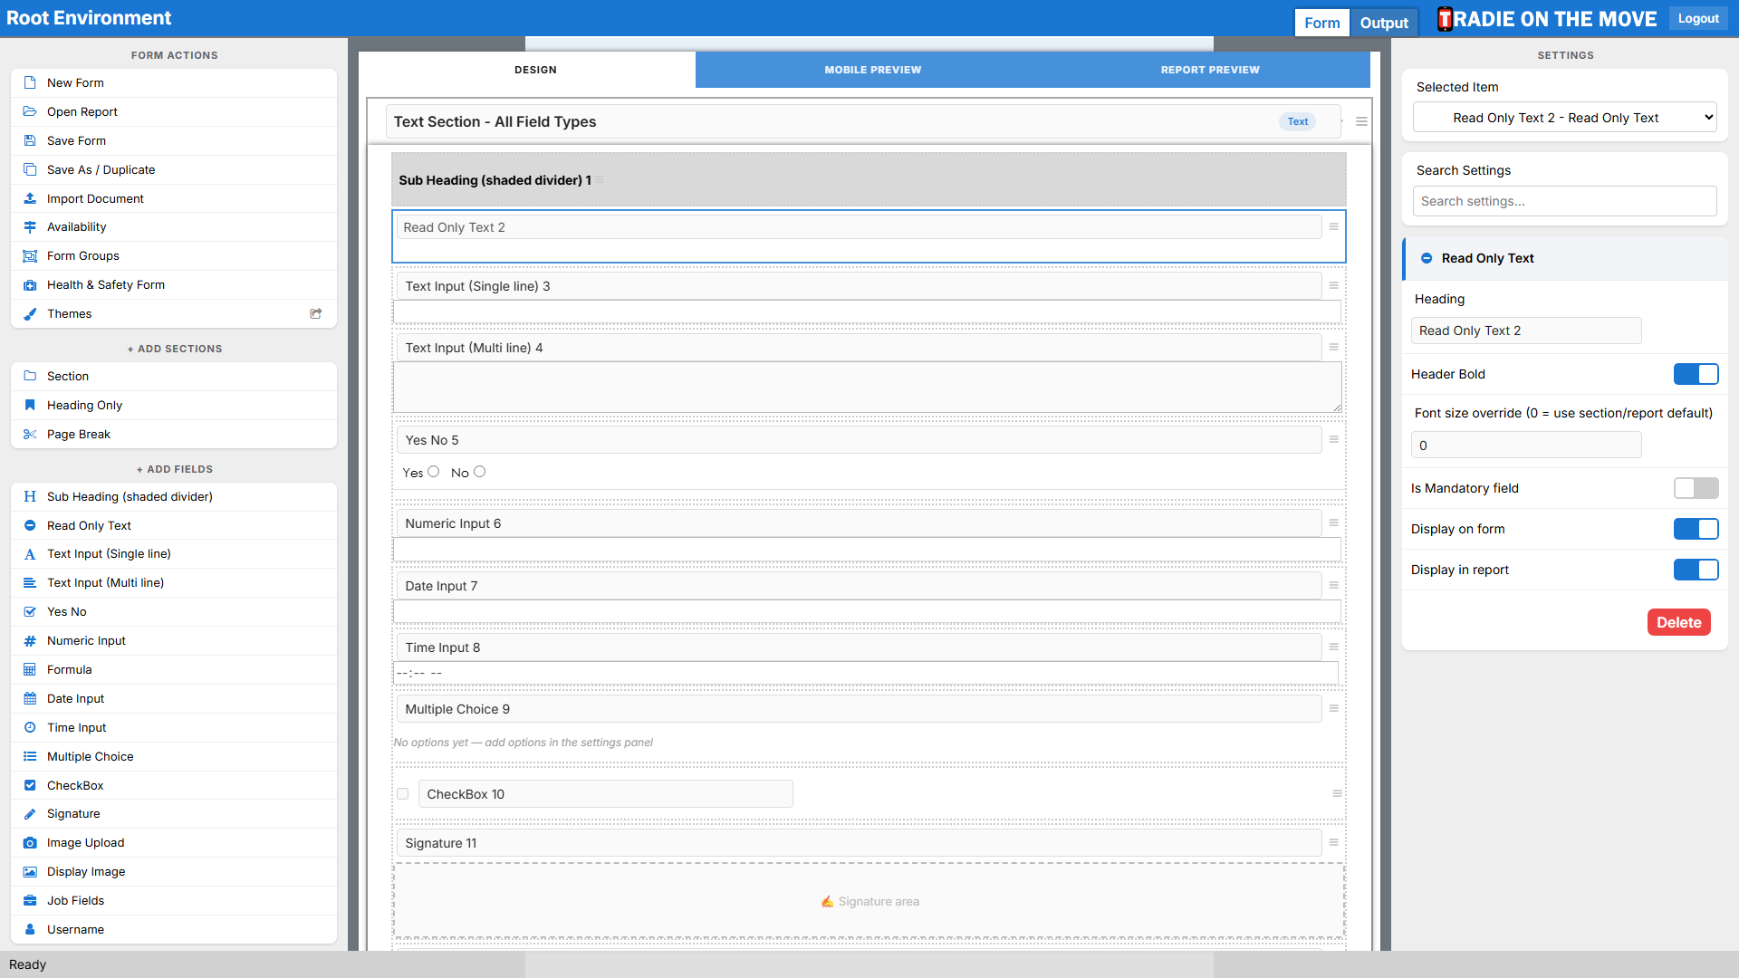Select the Yes radio button

(x=434, y=472)
